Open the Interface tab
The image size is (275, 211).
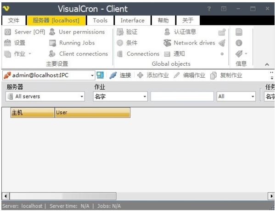click(x=132, y=20)
